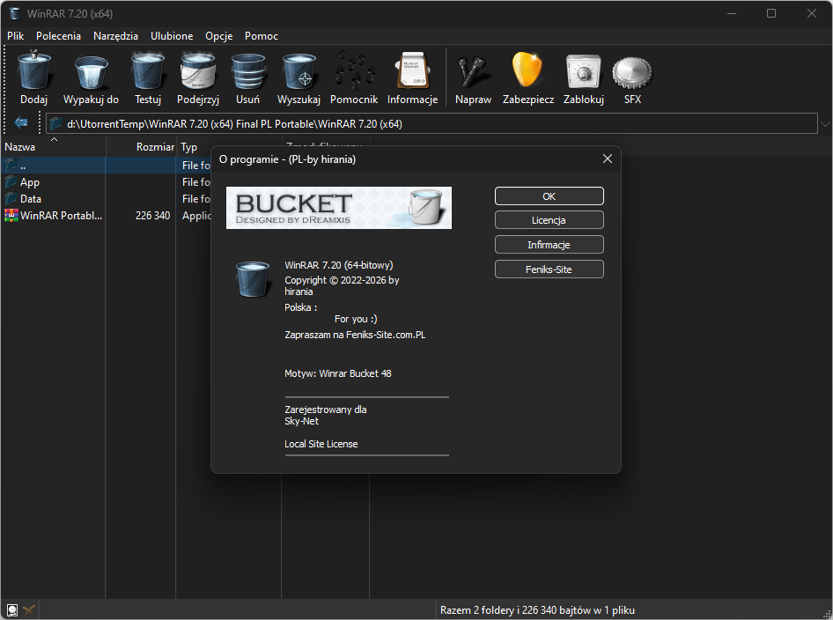
Task: Go up one folder with back arrow
Action: click(21, 123)
